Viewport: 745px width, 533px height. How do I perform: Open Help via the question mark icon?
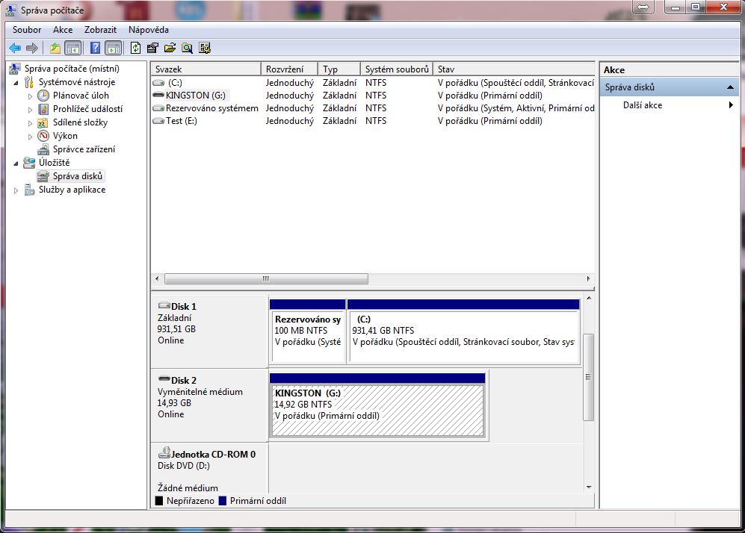pyautogui.click(x=95, y=48)
